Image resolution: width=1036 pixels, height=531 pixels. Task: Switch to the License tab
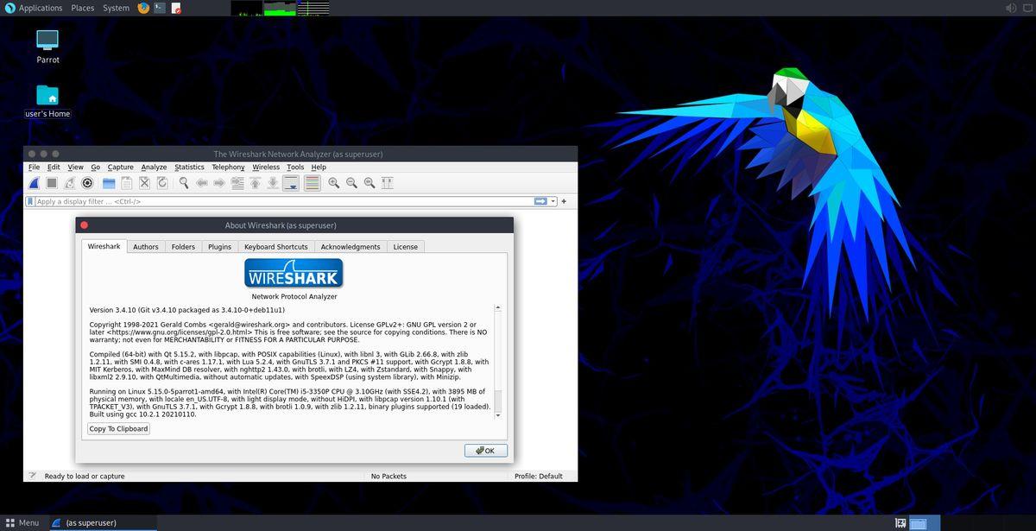click(406, 247)
